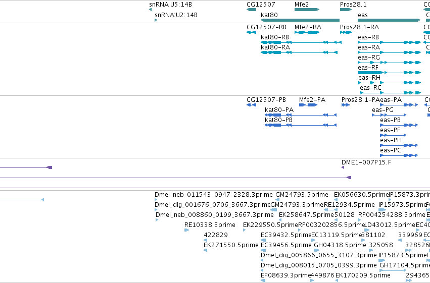This screenshot has width=430, height=283.
Task: Select the EK271550.5prime EST label
Action: tap(231, 245)
